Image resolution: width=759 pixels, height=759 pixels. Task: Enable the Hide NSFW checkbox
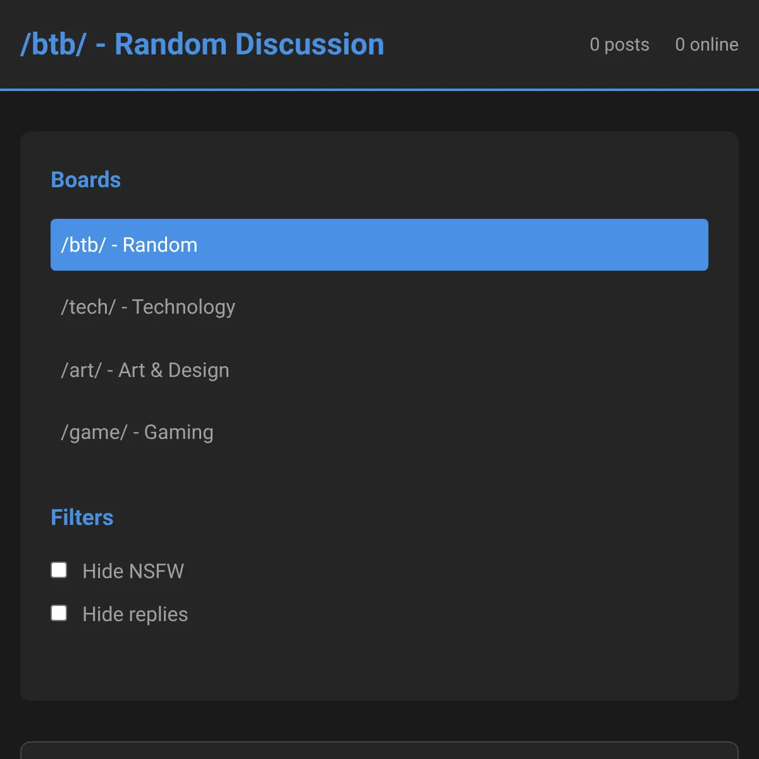click(59, 571)
